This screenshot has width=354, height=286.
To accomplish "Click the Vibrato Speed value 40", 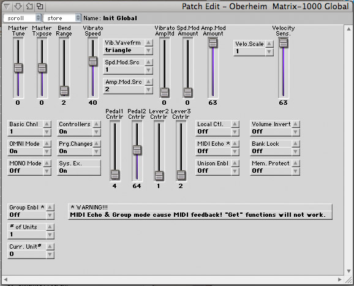I will [x=93, y=103].
